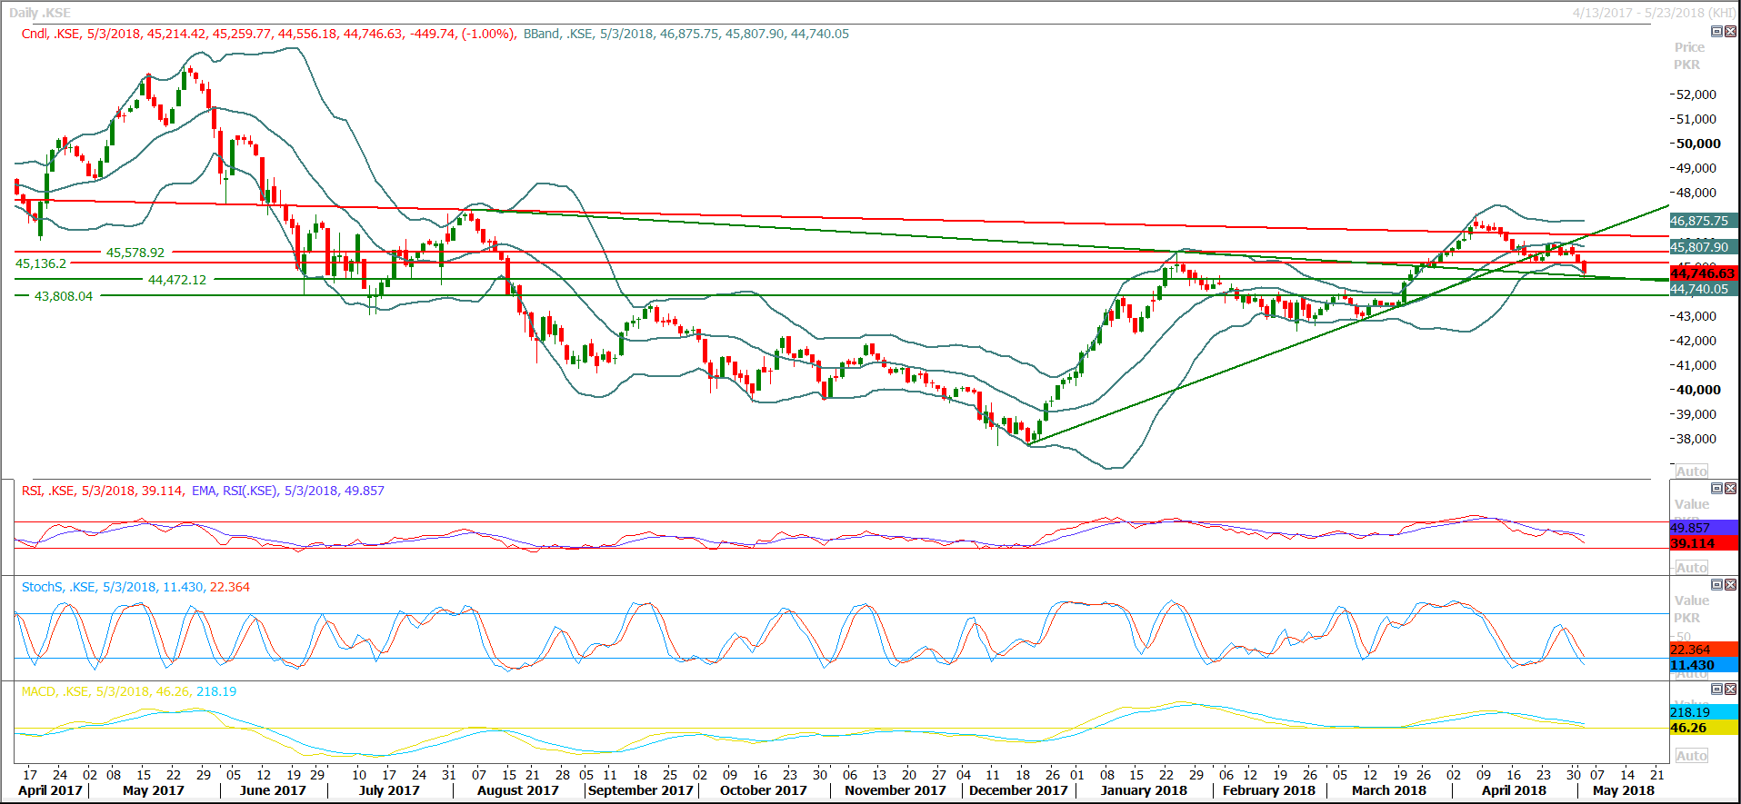
Task: Click the 40,000 price axis label
Action: click(1698, 390)
